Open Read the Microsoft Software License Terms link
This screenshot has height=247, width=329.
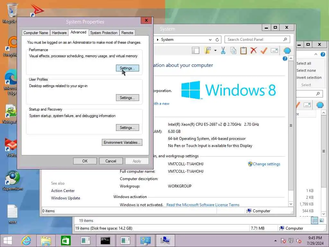point(203,205)
